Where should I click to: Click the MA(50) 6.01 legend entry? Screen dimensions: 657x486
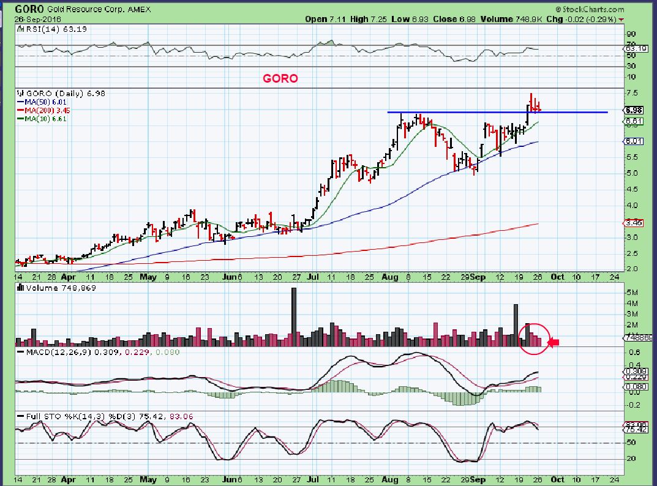(x=42, y=102)
